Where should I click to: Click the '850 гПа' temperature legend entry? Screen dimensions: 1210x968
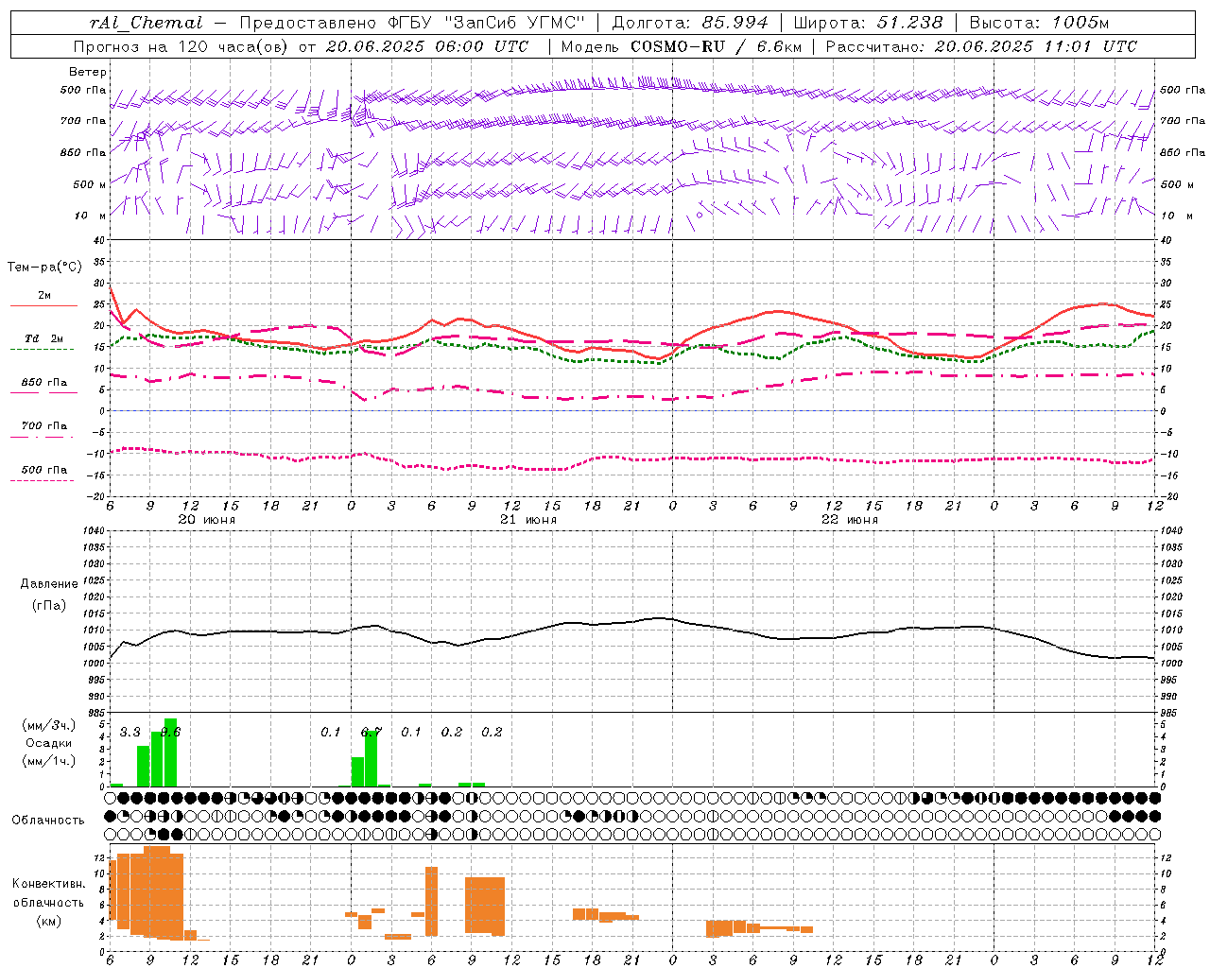coord(44,383)
